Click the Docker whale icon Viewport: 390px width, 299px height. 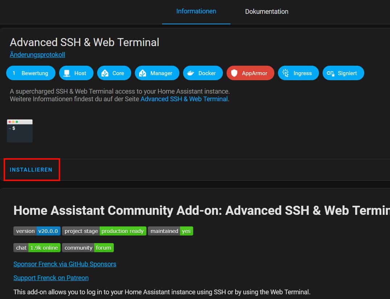191,73
